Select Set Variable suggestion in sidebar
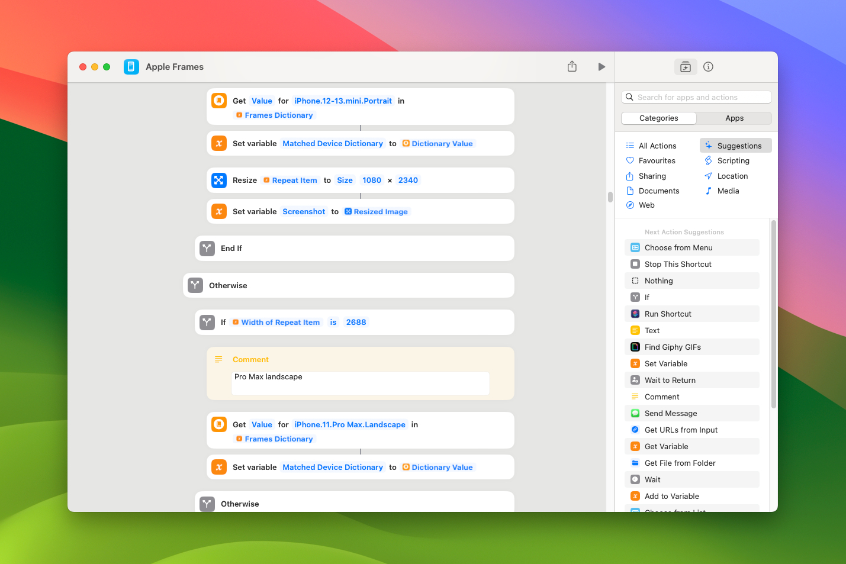The height and width of the screenshot is (564, 846). click(692, 363)
